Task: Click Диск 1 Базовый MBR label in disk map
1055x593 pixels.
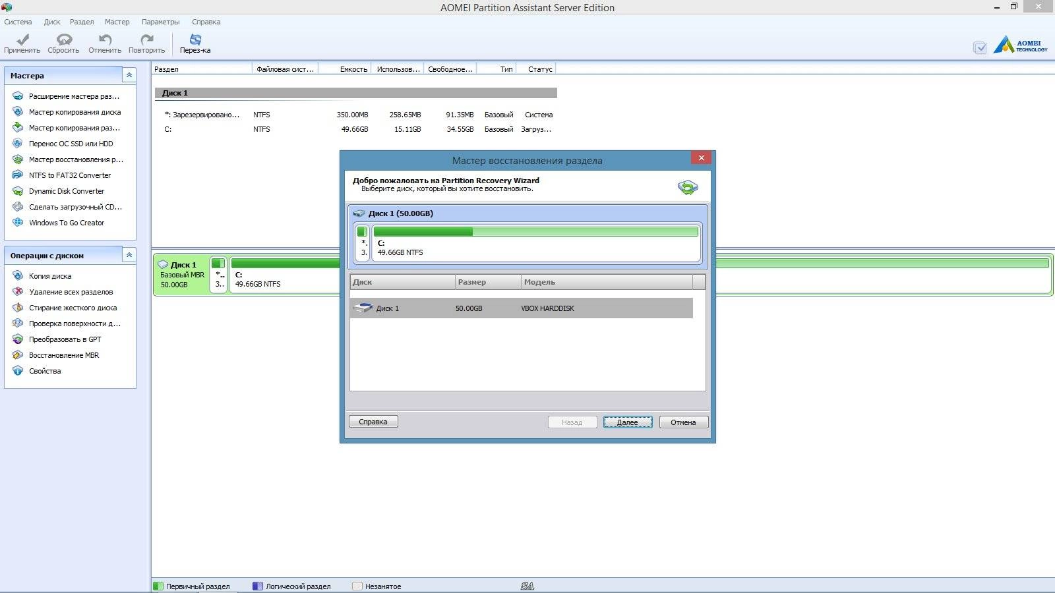Action: (182, 275)
